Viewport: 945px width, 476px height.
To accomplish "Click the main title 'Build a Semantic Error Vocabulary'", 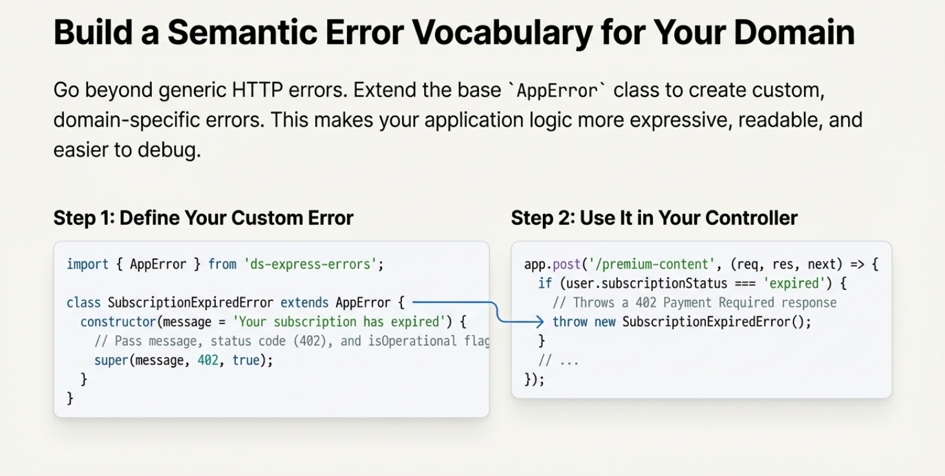I will pyautogui.click(x=453, y=32).
